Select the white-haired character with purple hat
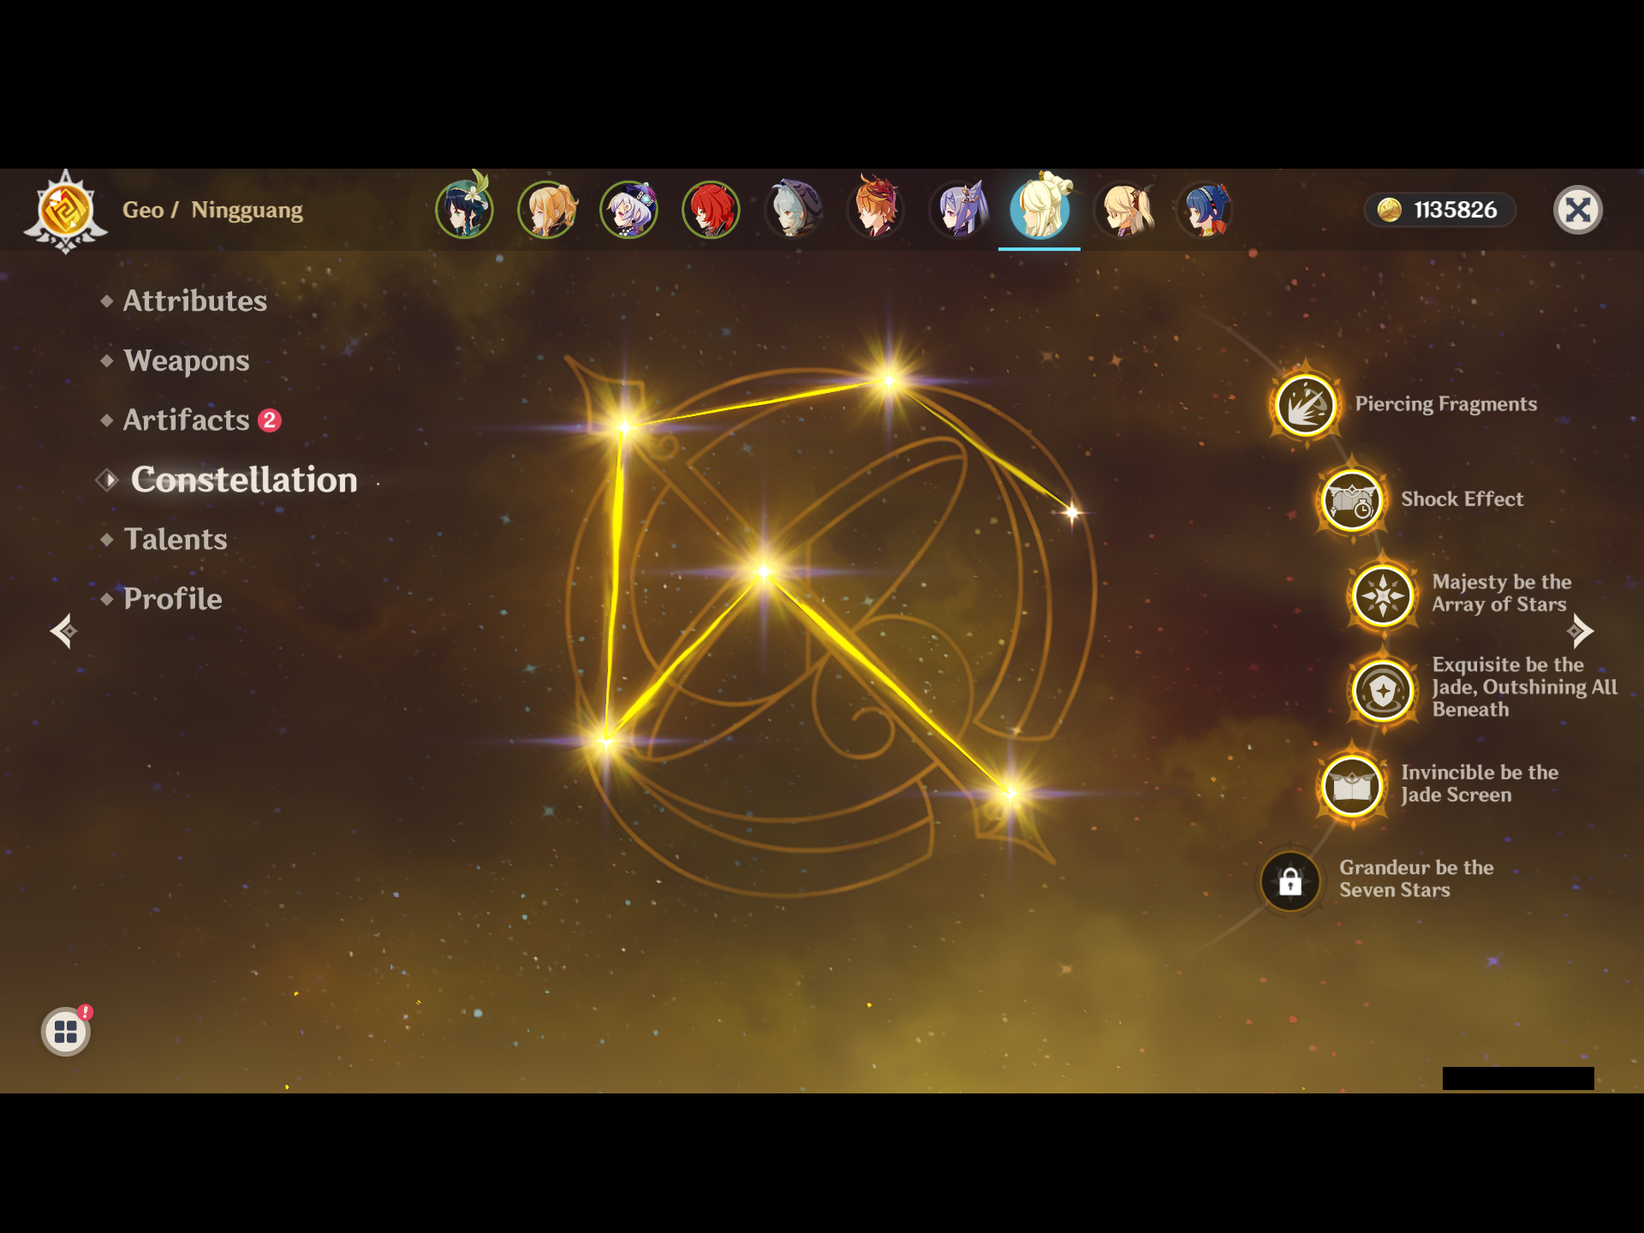Viewport: 1644px width, 1233px height. 629,208
